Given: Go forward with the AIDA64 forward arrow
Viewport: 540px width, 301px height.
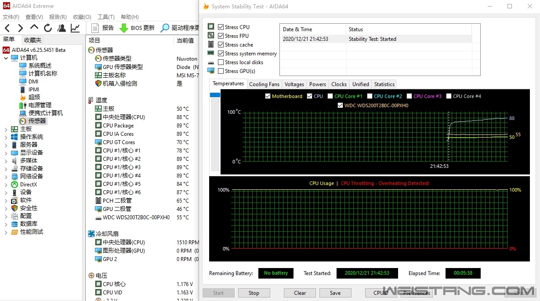Looking at the screenshot, I should 20,28.
